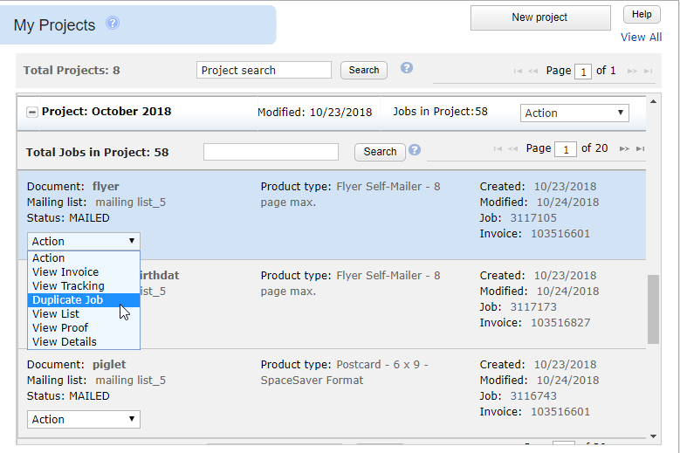Click the vertical scrollbar thumb
680x453 pixels.
(653, 309)
